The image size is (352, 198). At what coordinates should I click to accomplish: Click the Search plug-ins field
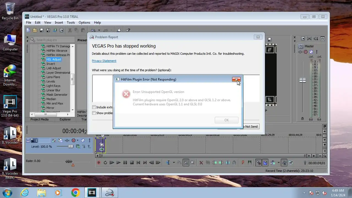pyautogui.click(x=52, y=40)
